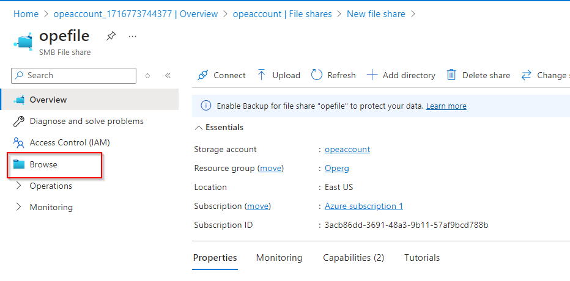Image resolution: width=570 pixels, height=281 pixels.
Task: Open the opeaccount storage account link
Action: pyautogui.click(x=347, y=149)
